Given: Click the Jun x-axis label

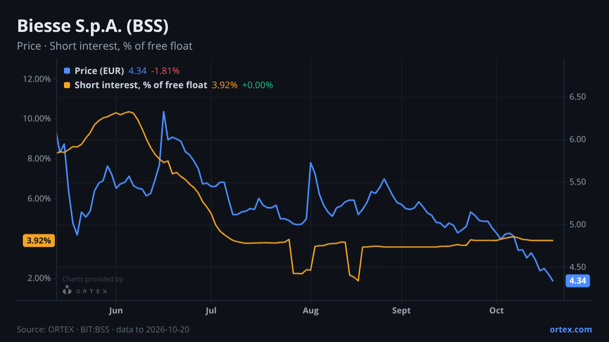Looking at the screenshot, I should coord(116,311).
